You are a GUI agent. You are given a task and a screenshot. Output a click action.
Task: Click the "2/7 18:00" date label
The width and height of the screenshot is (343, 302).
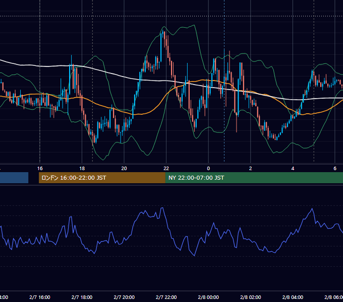click(82, 297)
